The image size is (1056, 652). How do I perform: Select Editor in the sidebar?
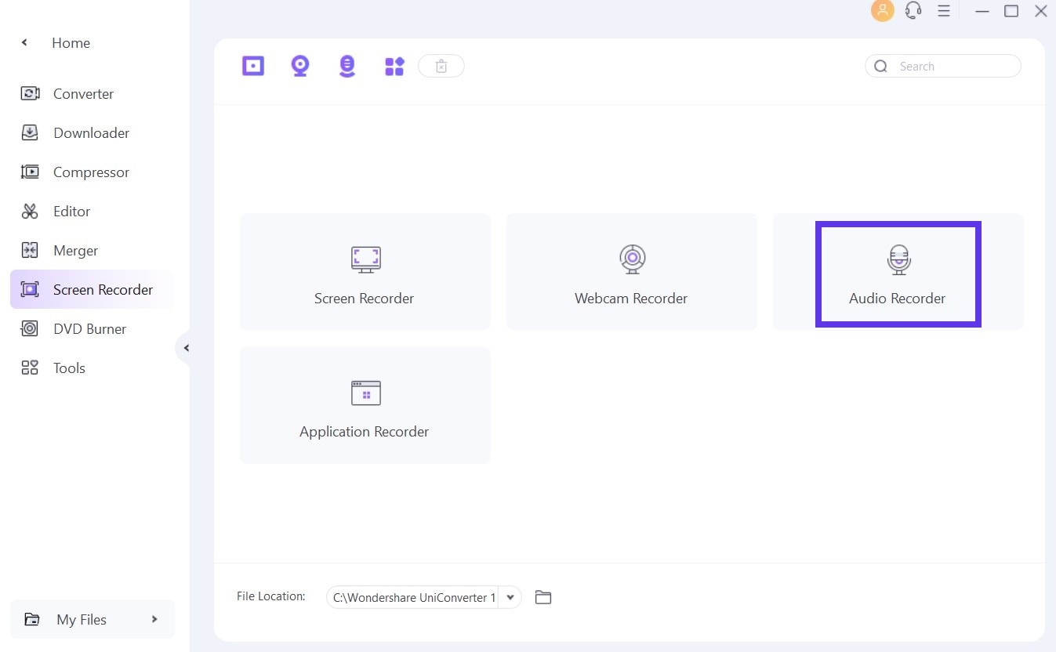[92, 212]
